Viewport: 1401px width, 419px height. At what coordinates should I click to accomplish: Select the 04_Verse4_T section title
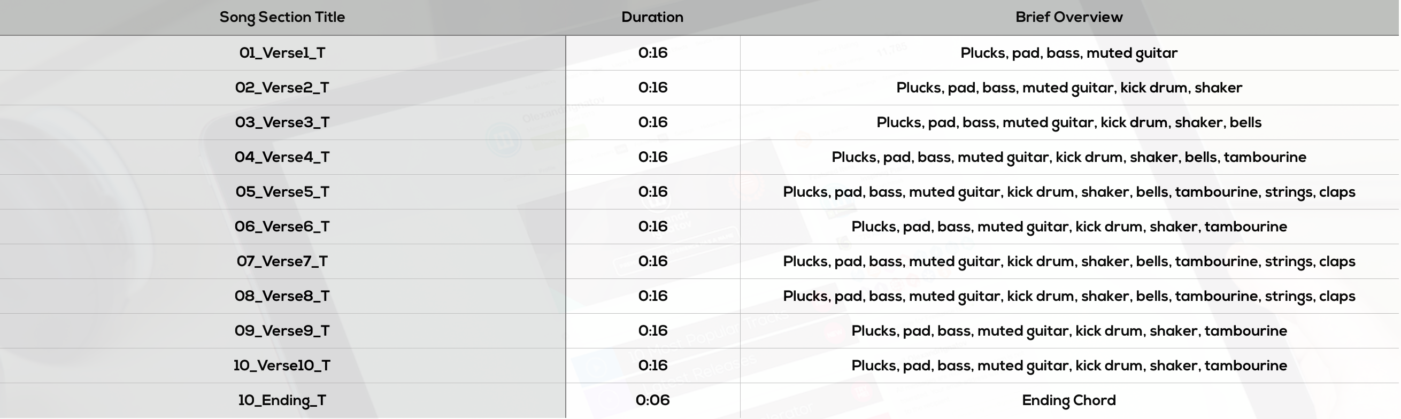click(282, 157)
